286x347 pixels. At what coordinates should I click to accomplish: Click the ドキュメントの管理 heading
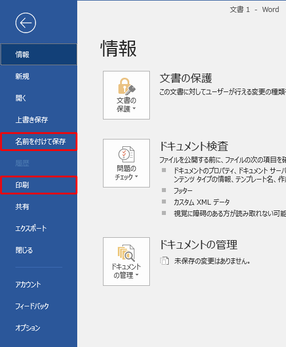coord(198,245)
